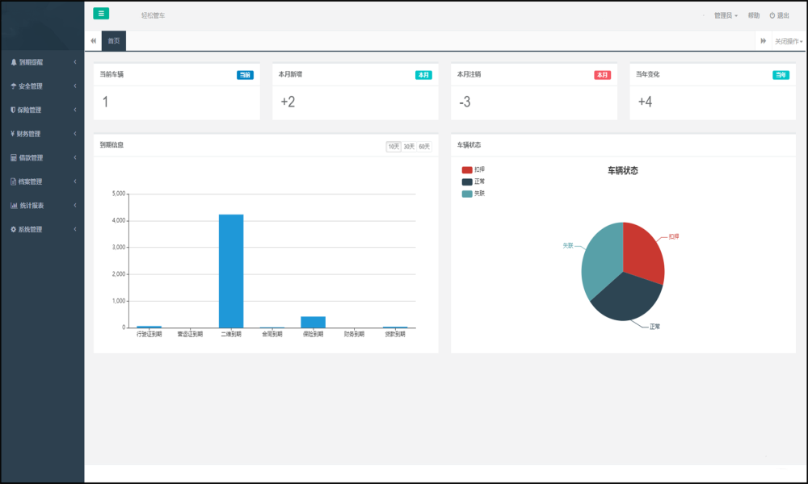Select the 10天 range option
This screenshot has height=484, width=808.
393,147
